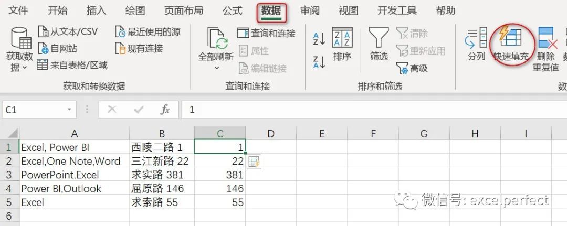Click the formula bar confirm checkmark
The image size is (567, 226).
pos(139,110)
